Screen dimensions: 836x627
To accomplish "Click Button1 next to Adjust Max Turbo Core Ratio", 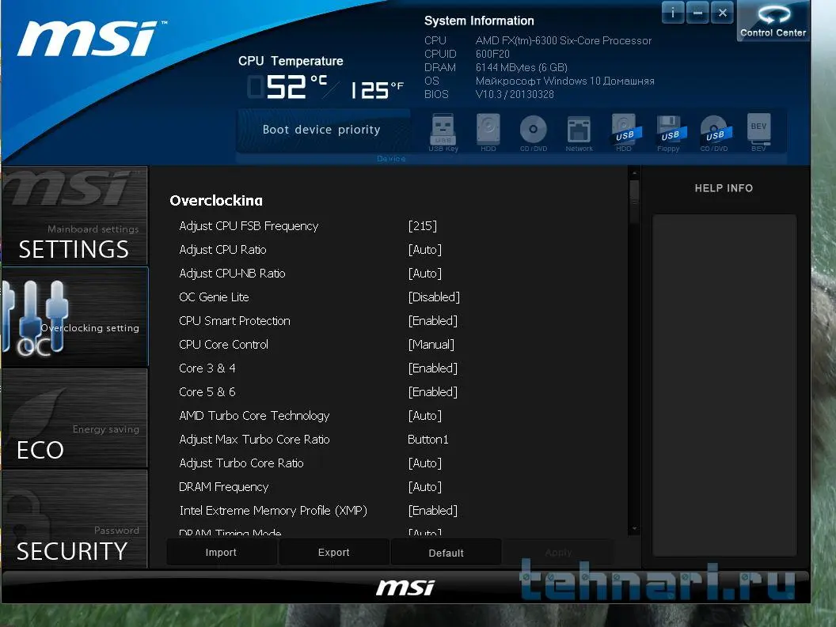I will click(x=428, y=440).
